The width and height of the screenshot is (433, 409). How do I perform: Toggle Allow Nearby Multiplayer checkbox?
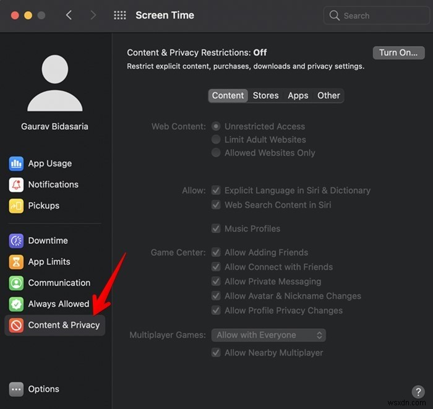[x=216, y=353]
